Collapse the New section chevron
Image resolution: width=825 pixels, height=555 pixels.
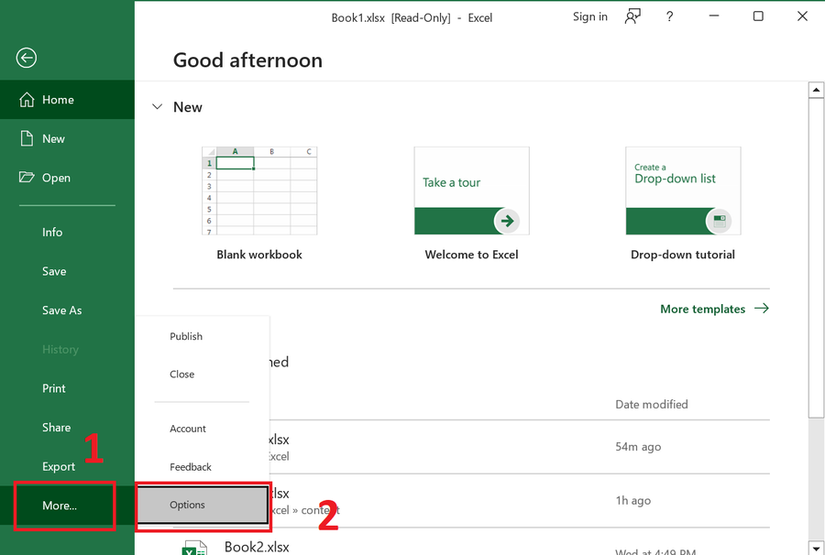(x=157, y=106)
